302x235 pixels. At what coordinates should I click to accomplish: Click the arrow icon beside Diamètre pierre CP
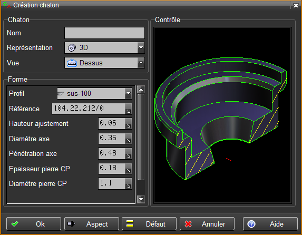coord(128,183)
